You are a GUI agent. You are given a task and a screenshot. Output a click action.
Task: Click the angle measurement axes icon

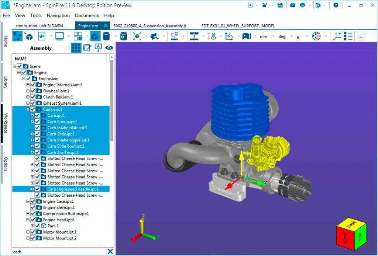point(229,36)
